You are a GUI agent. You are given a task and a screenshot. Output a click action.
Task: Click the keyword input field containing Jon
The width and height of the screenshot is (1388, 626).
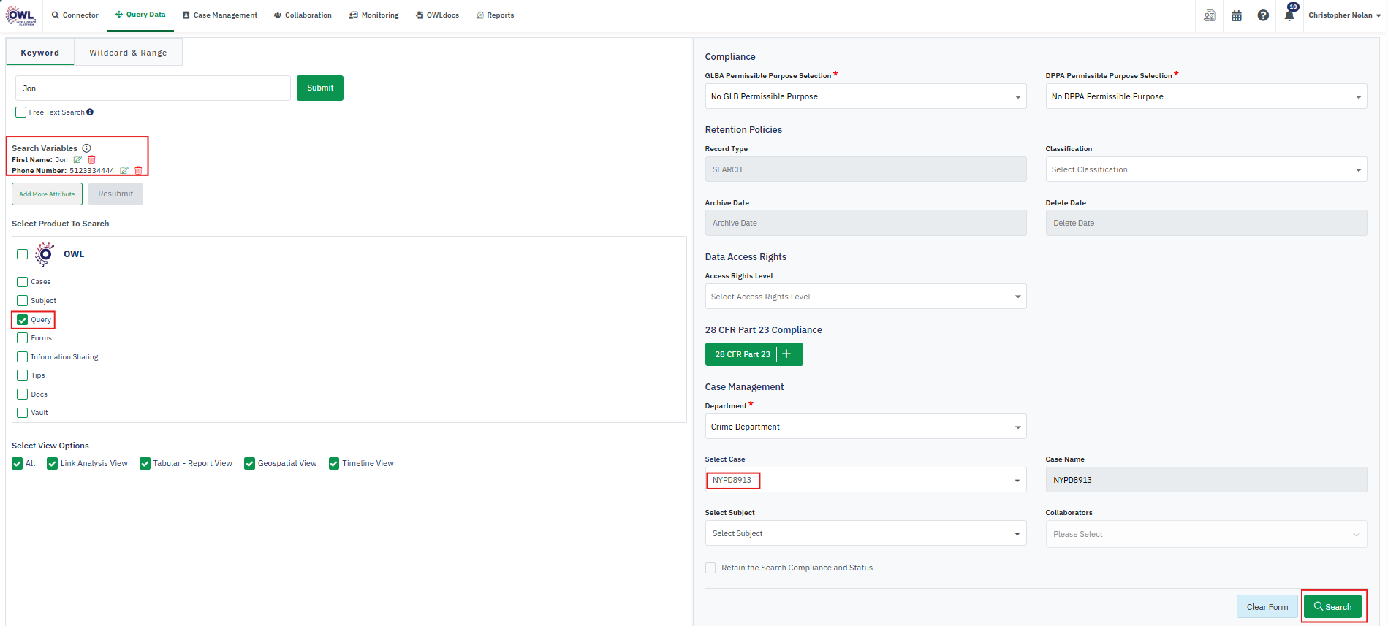tap(153, 88)
